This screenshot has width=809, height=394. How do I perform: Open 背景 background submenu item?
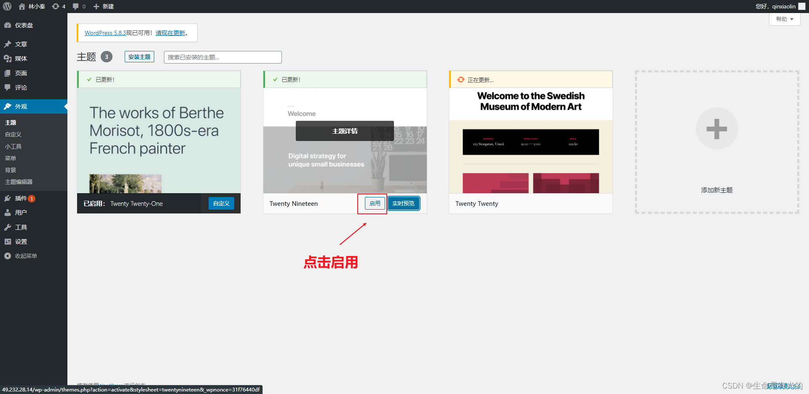11,170
